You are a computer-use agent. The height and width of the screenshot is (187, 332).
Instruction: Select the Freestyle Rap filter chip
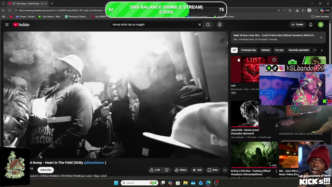pos(248,50)
